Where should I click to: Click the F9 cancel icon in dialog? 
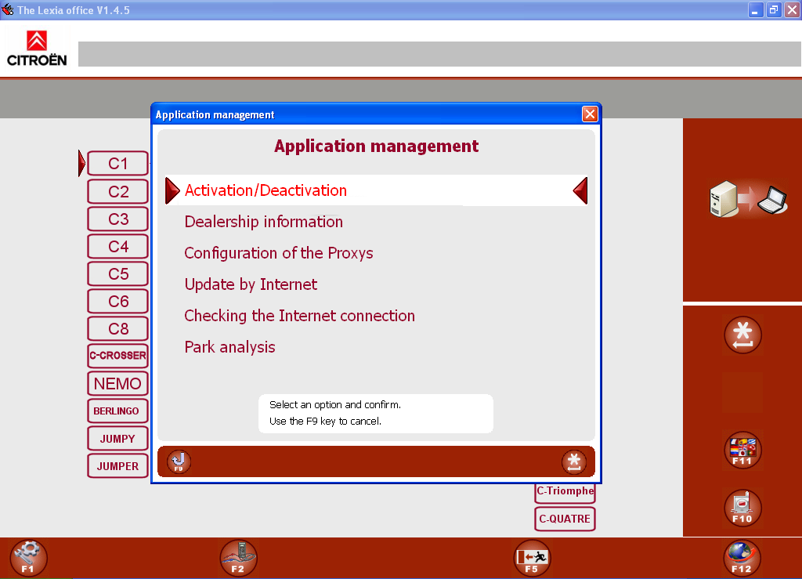(x=179, y=462)
